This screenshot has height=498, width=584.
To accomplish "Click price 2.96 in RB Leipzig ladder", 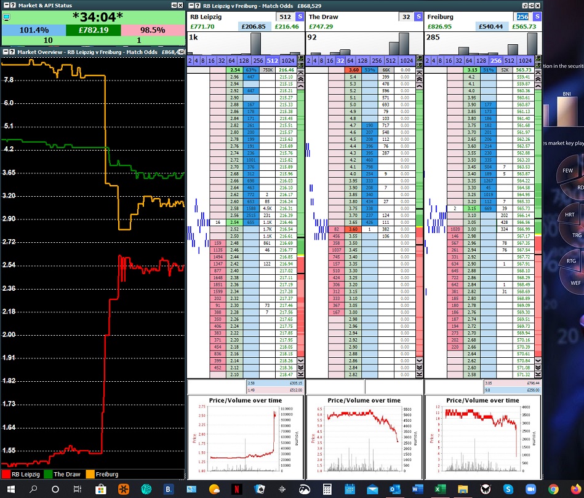I will tap(234, 77).
